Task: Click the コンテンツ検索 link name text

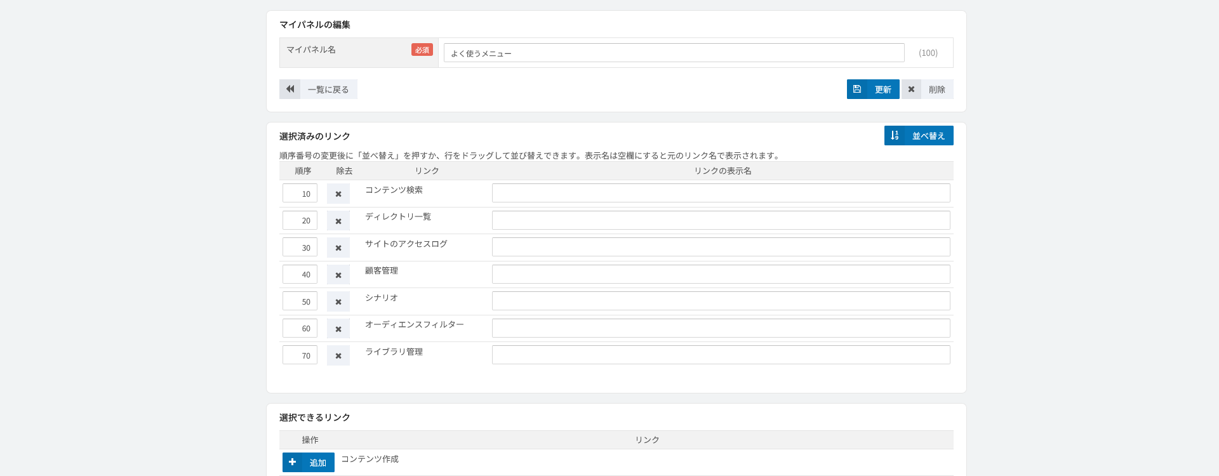Action: click(x=394, y=190)
